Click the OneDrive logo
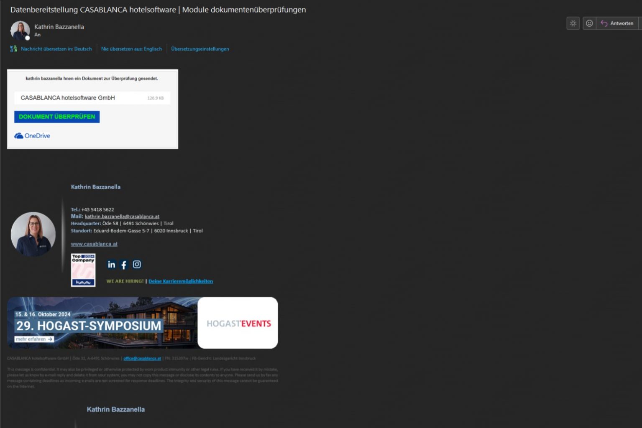Viewport: 642px width, 428px height. click(32, 136)
